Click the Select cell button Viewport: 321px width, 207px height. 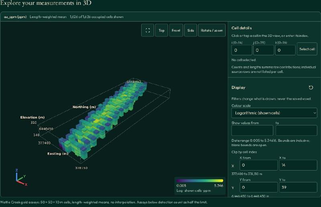point(307,49)
